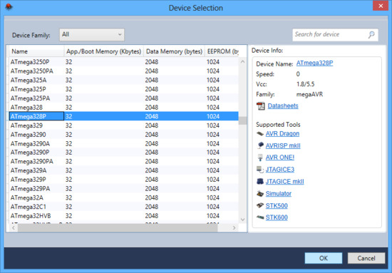Click the STK600 board icon

pyautogui.click(x=260, y=217)
